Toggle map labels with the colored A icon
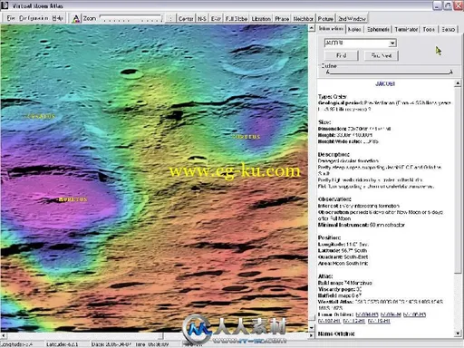464x348 pixels. tap(76, 19)
